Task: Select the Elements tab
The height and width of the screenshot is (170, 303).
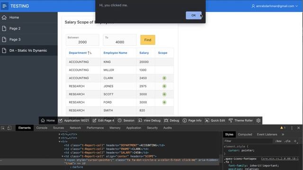Action: 24,128
